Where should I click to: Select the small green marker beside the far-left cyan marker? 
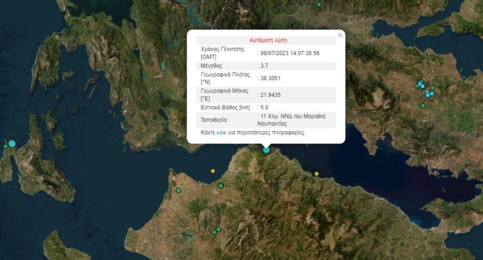(x=5, y=147)
